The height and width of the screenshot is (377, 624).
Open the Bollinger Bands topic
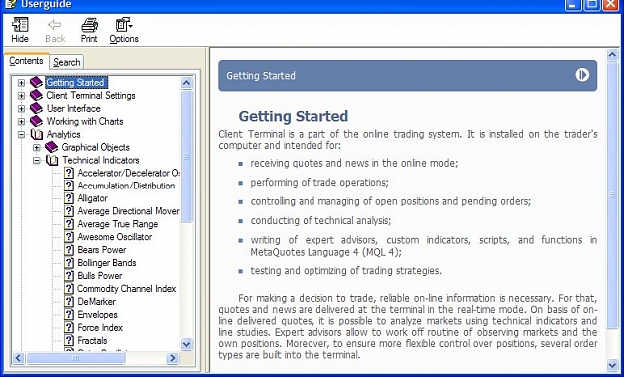point(107,263)
